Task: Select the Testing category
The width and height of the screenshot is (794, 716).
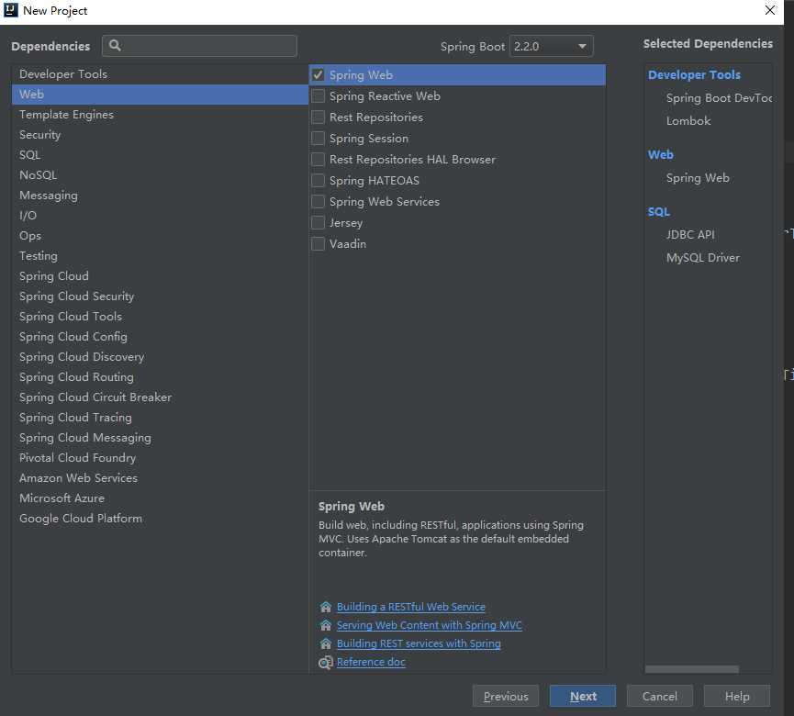Action: click(160, 256)
